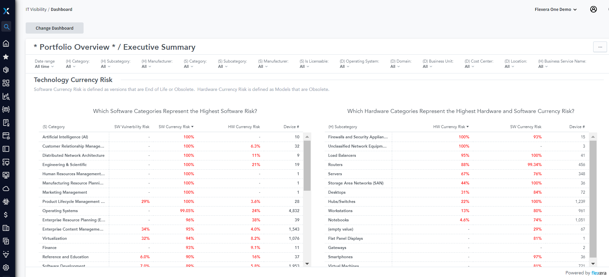Open the (H) Manufacturer filter dropdown

tap(146, 67)
